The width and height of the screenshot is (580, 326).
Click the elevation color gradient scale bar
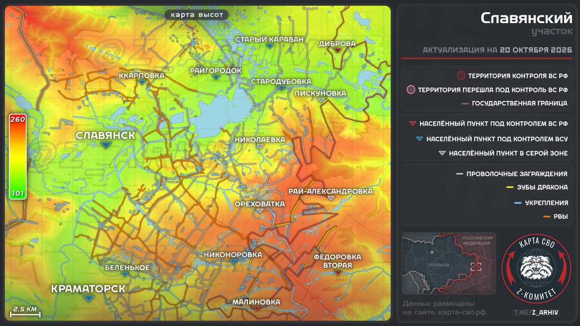tap(17, 157)
